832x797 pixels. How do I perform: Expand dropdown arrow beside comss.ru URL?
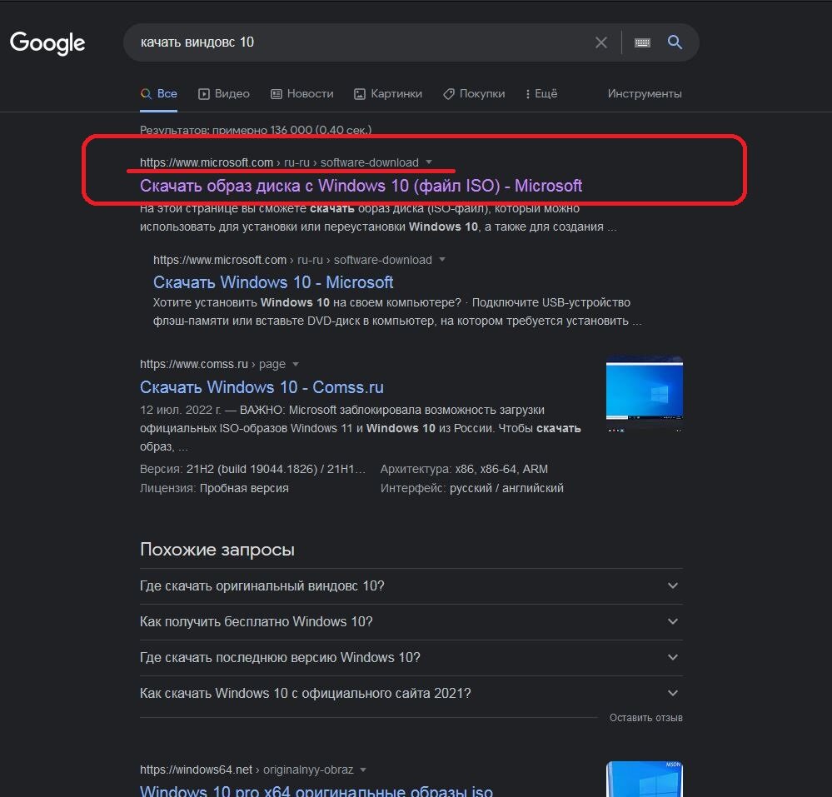296,365
